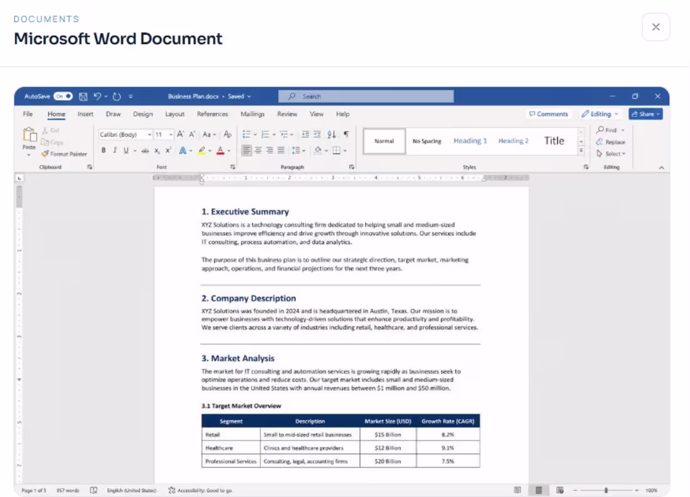Click the proofing book icon in status bar
Viewport: 690px width, 497px height.
(93, 490)
